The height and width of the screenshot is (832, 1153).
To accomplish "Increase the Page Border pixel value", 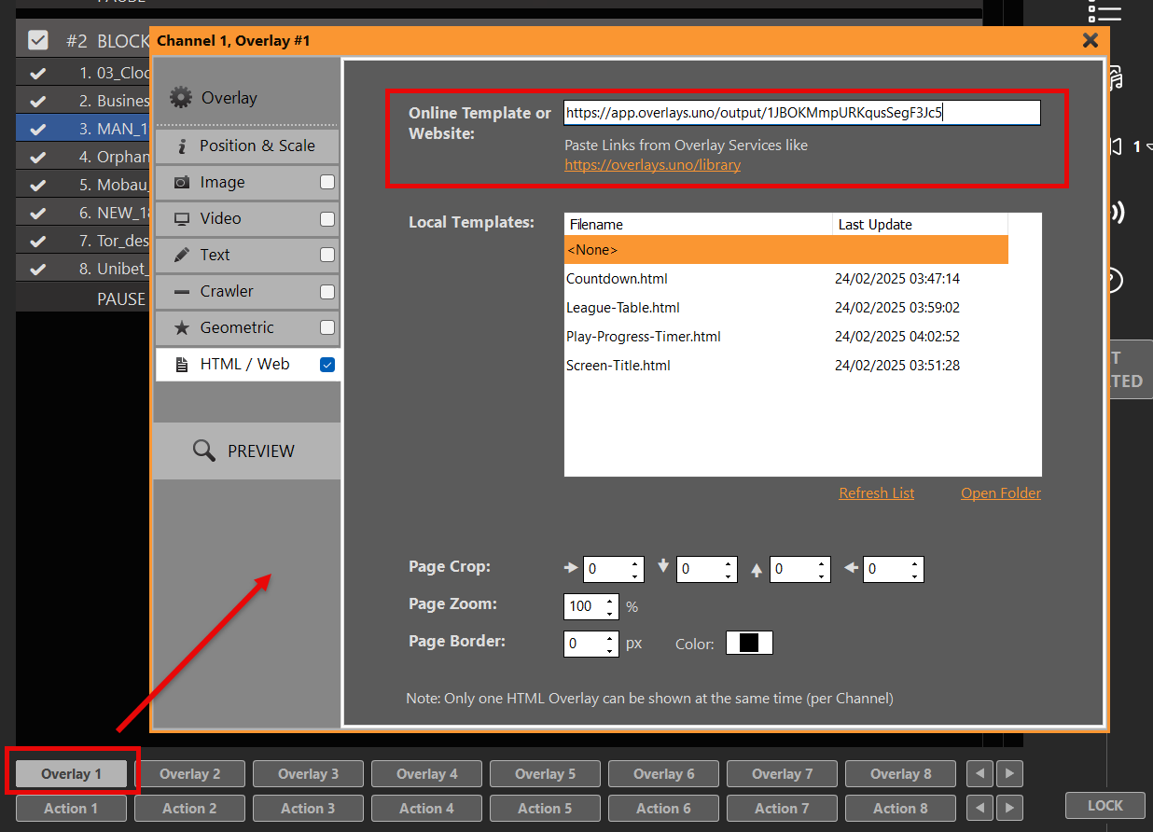I will (x=610, y=638).
